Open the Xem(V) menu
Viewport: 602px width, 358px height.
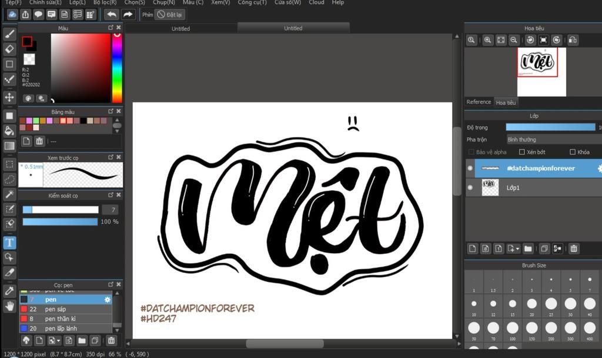pyautogui.click(x=220, y=2)
